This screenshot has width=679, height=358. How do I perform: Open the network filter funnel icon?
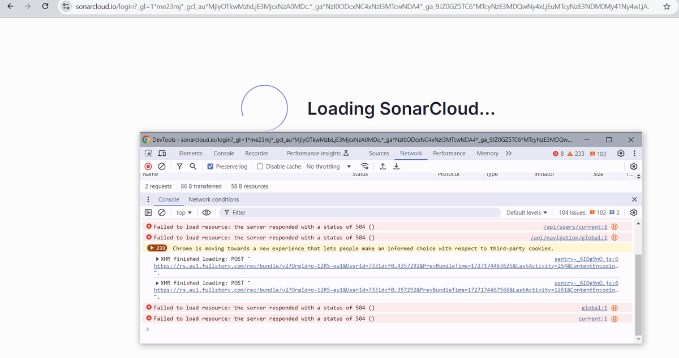tap(179, 167)
